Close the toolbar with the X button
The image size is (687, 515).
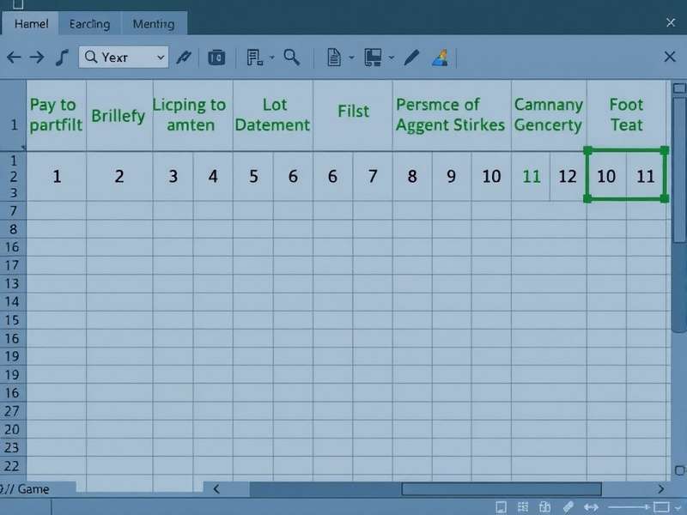coord(671,58)
